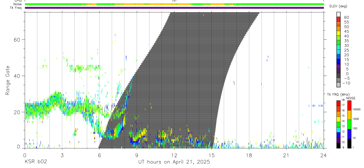Select the NOISE legend title
The width and height of the screenshot is (364, 168).
(x=351, y=98)
